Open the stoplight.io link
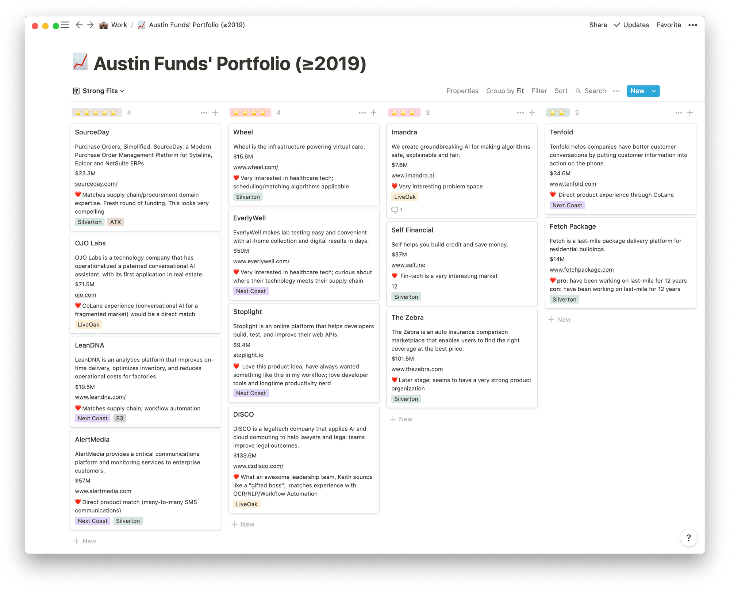The image size is (730, 589). coord(248,355)
